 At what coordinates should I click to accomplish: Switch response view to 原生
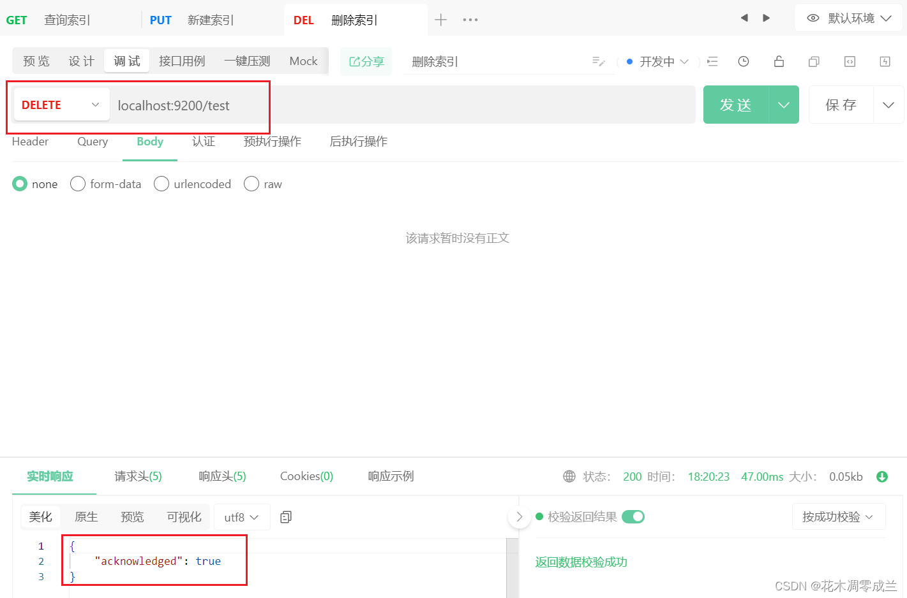pos(86,517)
